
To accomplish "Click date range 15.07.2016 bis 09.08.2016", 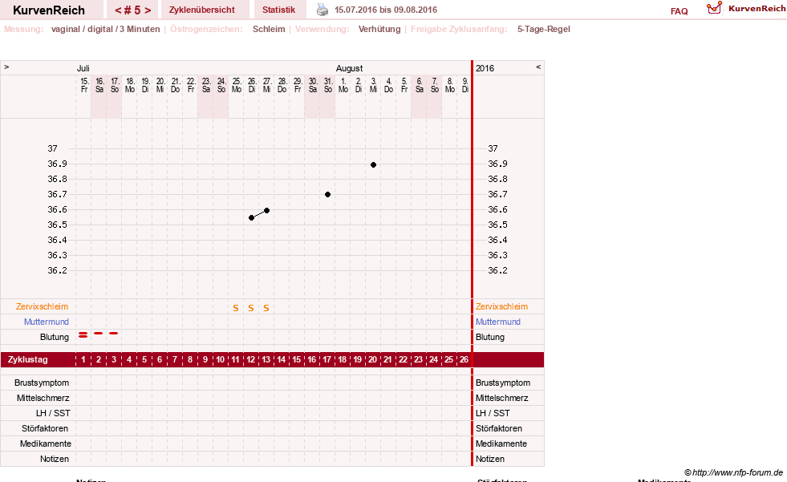I will click(x=385, y=10).
